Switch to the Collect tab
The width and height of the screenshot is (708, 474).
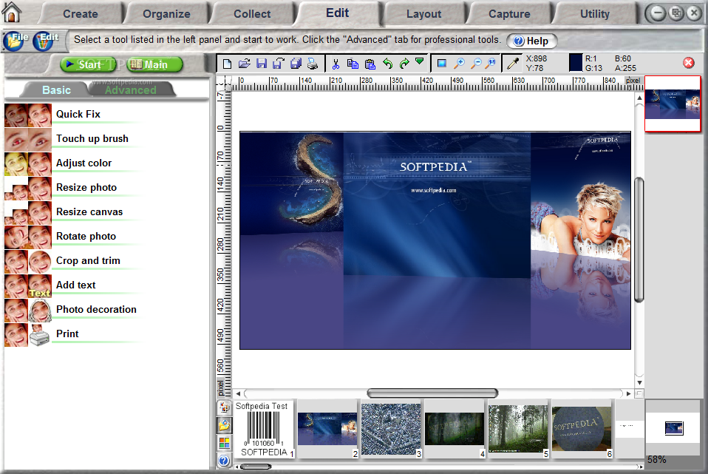tap(252, 14)
